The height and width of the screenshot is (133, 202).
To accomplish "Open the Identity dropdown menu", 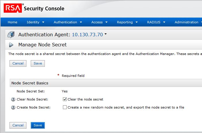I will (35, 22).
